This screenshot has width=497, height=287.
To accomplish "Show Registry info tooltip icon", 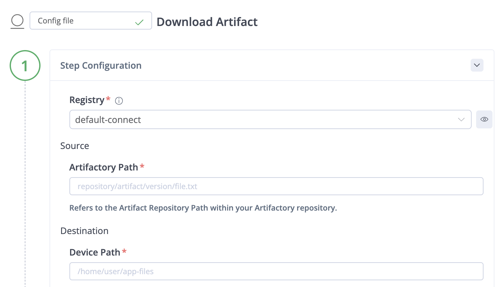I will point(119,101).
